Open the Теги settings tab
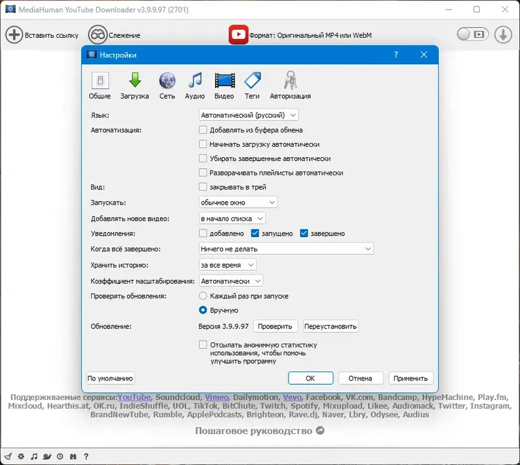The width and height of the screenshot is (520, 465). (252, 86)
